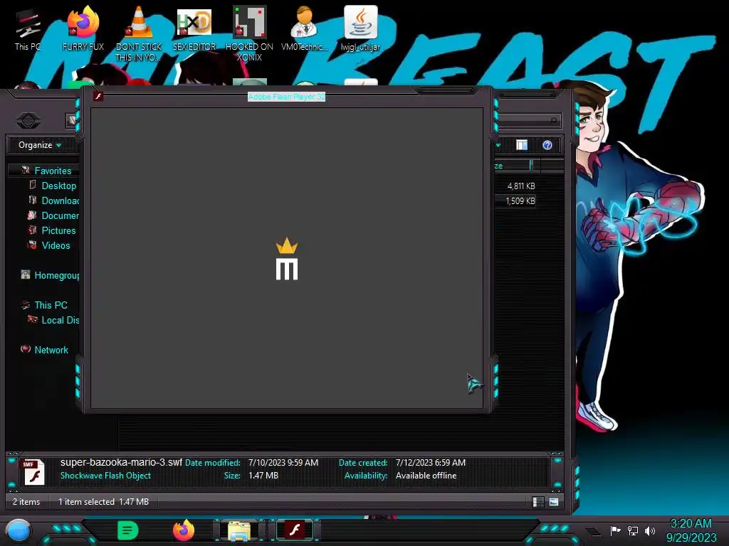Open Explorer help question mark icon
This screenshot has height=546, width=729.
[x=547, y=145]
